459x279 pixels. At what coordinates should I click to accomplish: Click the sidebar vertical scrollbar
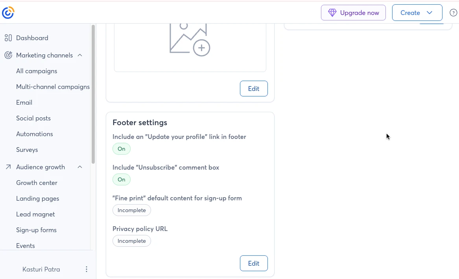click(93, 94)
